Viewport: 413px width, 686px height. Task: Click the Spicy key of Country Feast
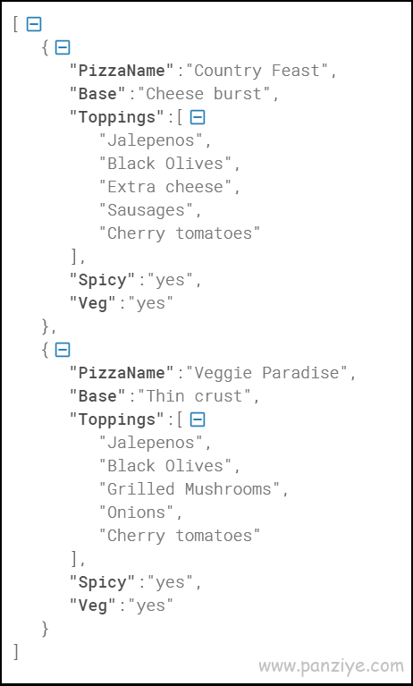pyautogui.click(x=103, y=280)
